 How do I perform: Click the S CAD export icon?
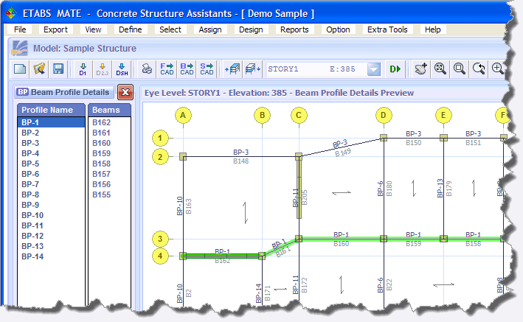click(x=207, y=69)
